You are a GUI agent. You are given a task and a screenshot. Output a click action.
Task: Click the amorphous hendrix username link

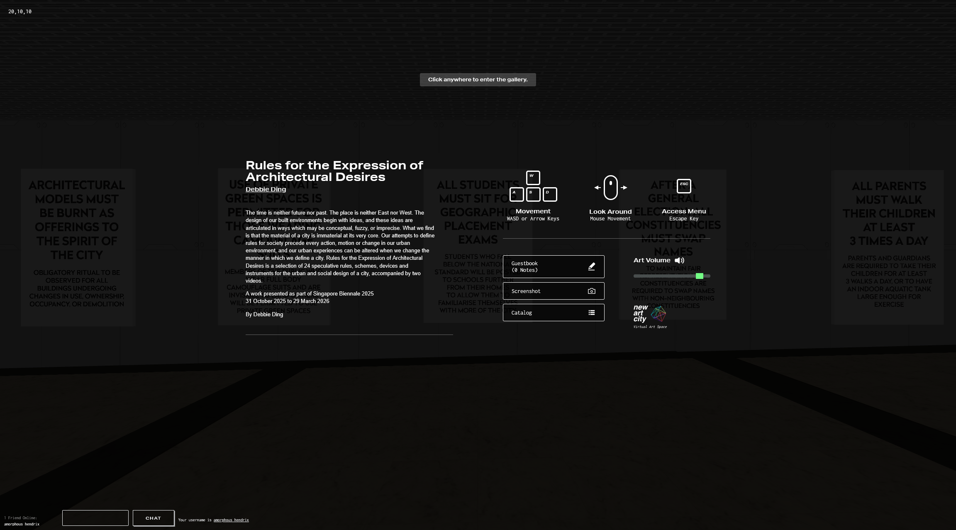point(231,520)
